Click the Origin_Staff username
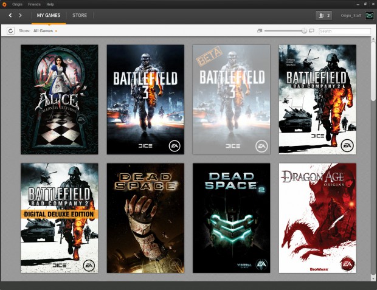This screenshot has width=377, height=290. pyautogui.click(x=351, y=15)
